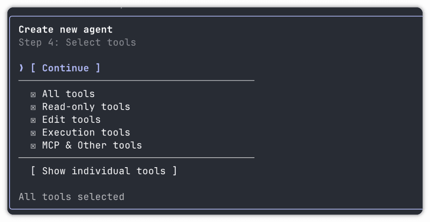Disable the Edit tools checkbox
The image size is (430, 222).
coord(33,120)
